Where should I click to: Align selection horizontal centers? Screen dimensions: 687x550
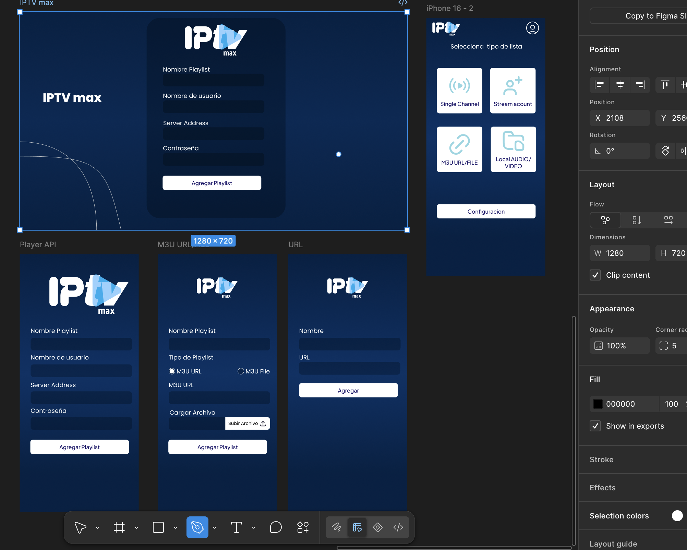coord(620,85)
